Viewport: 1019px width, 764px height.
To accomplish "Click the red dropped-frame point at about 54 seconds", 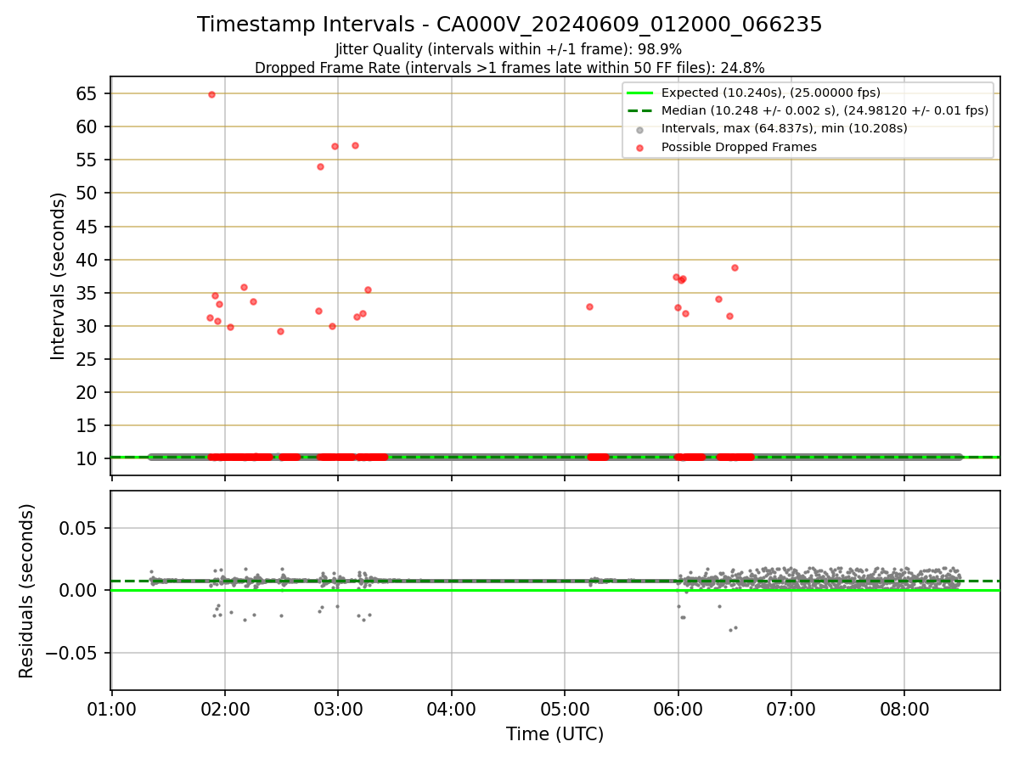I will point(320,166).
